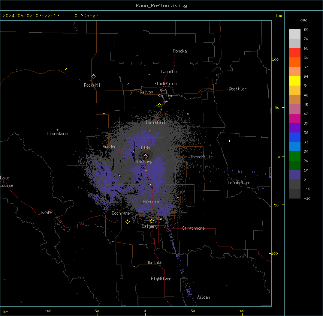Click the Olds town label
This screenshot has width=323, height=316.
pyautogui.click(x=145, y=148)
